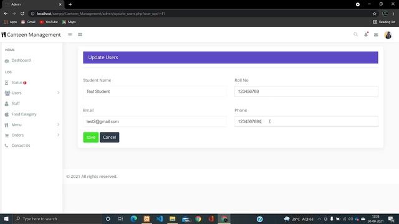Screen dimensions: 399x224
Task: Close the Admin browser tab
Action: coord(60,4)
